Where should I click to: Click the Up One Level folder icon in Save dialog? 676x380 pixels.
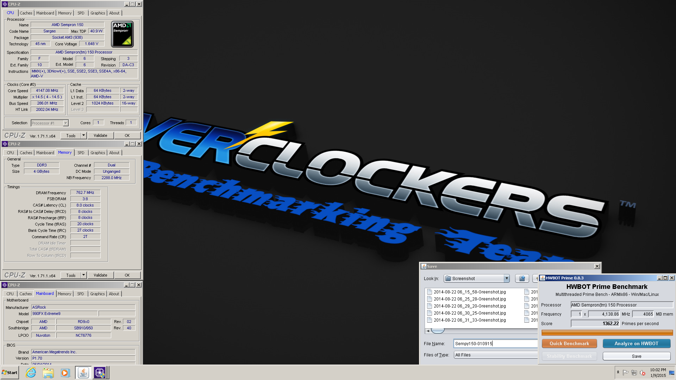(x=522, y=278)
